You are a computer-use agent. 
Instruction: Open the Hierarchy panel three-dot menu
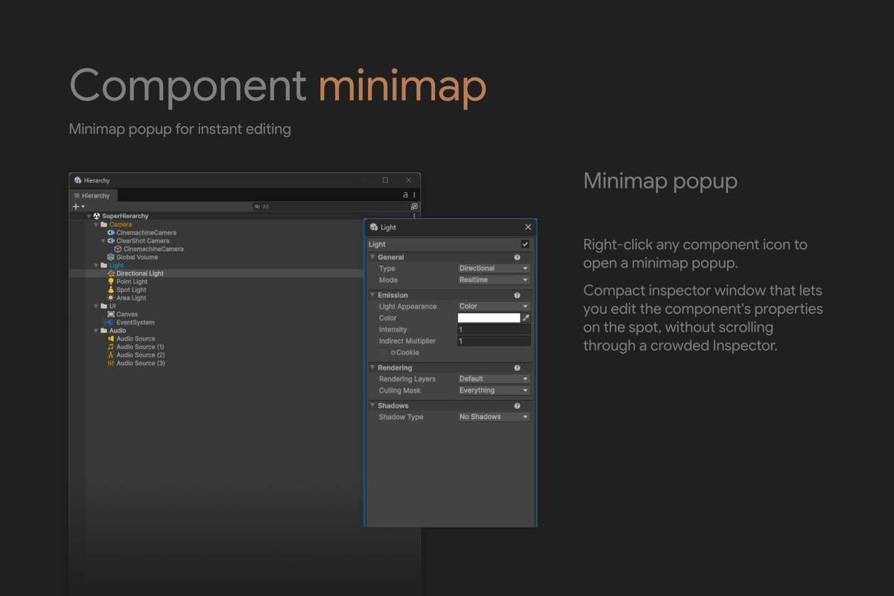point(414,195)
